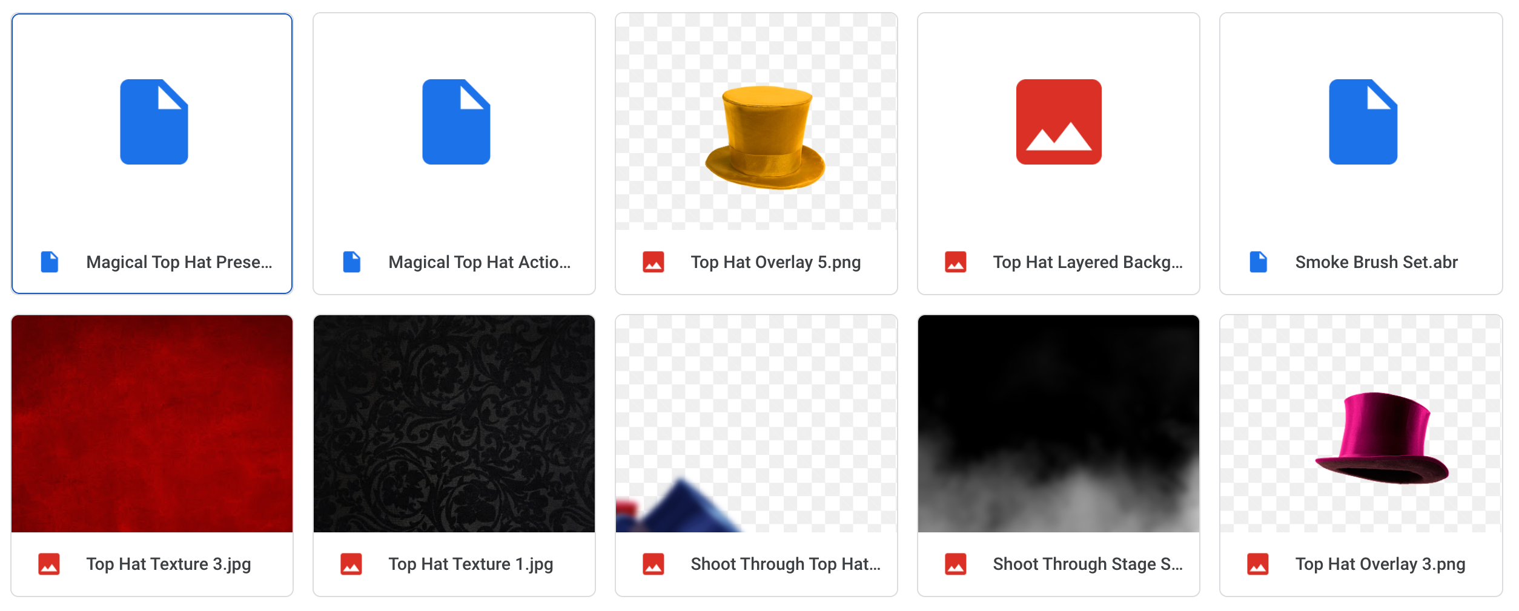Click the small file icon beside Magical Top Hat Actio...
The height and width of the screenshot is (611, 1519).
[x=352, y=262]
